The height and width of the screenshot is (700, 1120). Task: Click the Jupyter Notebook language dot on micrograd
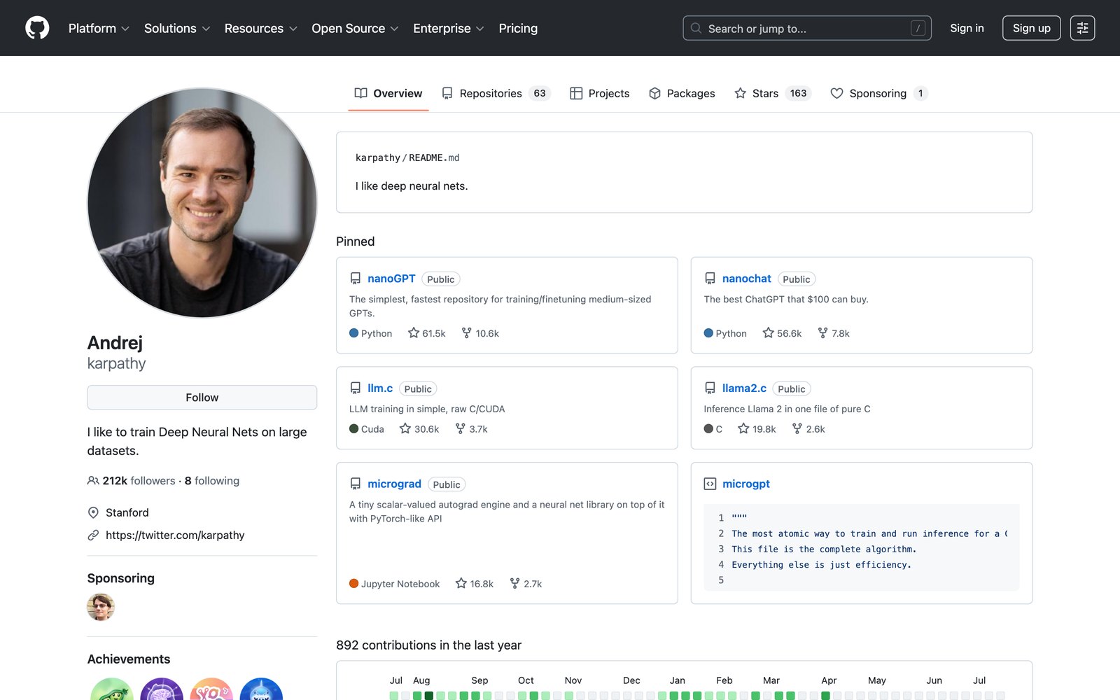(x=354, y=584)
